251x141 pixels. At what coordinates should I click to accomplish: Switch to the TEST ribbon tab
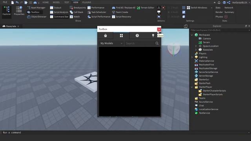coord(67,2)
